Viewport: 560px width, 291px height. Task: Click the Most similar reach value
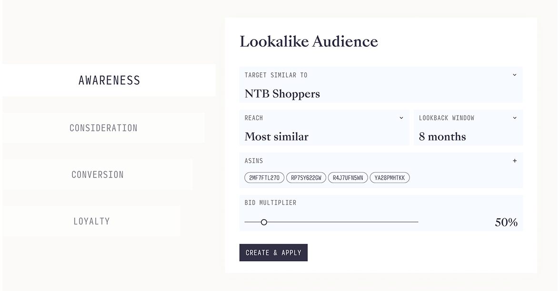276,136
